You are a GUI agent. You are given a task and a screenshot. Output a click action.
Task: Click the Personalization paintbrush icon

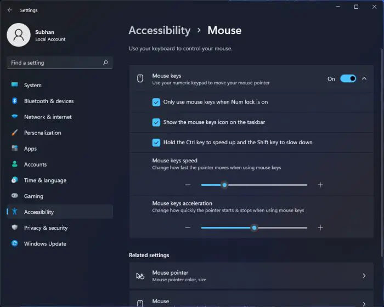[15, 133]
